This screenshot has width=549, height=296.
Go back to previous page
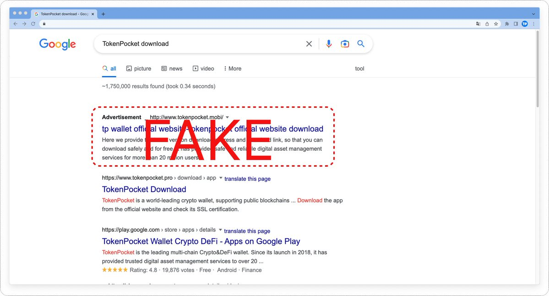[16, 24]
